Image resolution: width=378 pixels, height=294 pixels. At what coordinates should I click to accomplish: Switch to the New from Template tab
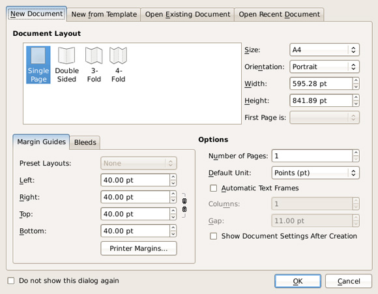(104, 14)
